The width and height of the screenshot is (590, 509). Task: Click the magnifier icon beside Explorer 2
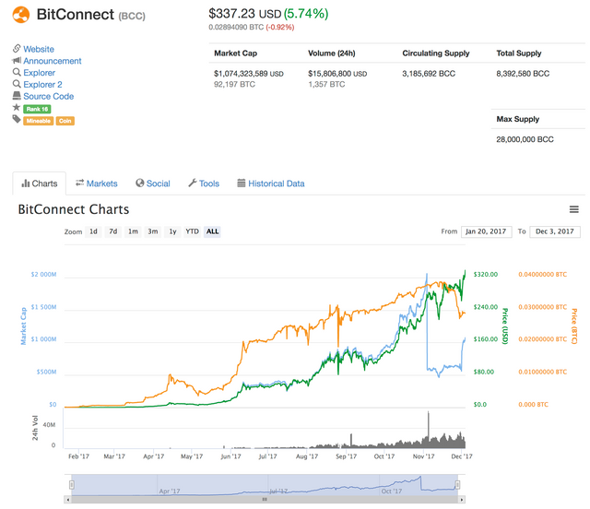point(17,84)
